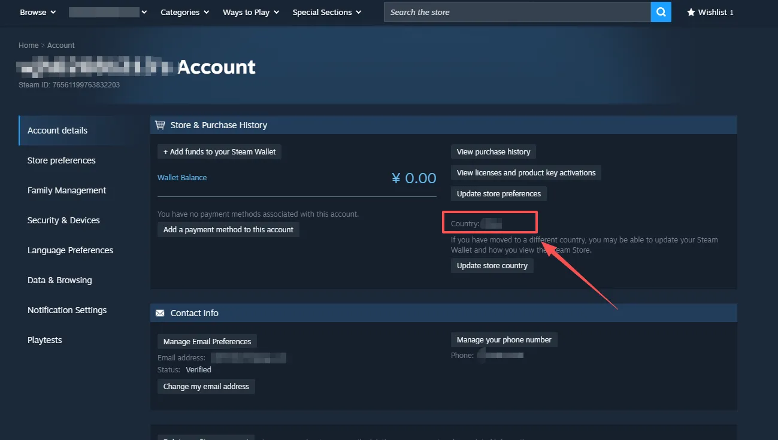
Task: Click the Account breadcrumb link
Action: [x=61, y=45]
